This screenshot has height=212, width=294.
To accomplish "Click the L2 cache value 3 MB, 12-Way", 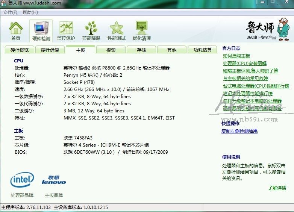I will pyautogui.click(x=94, y=111).
